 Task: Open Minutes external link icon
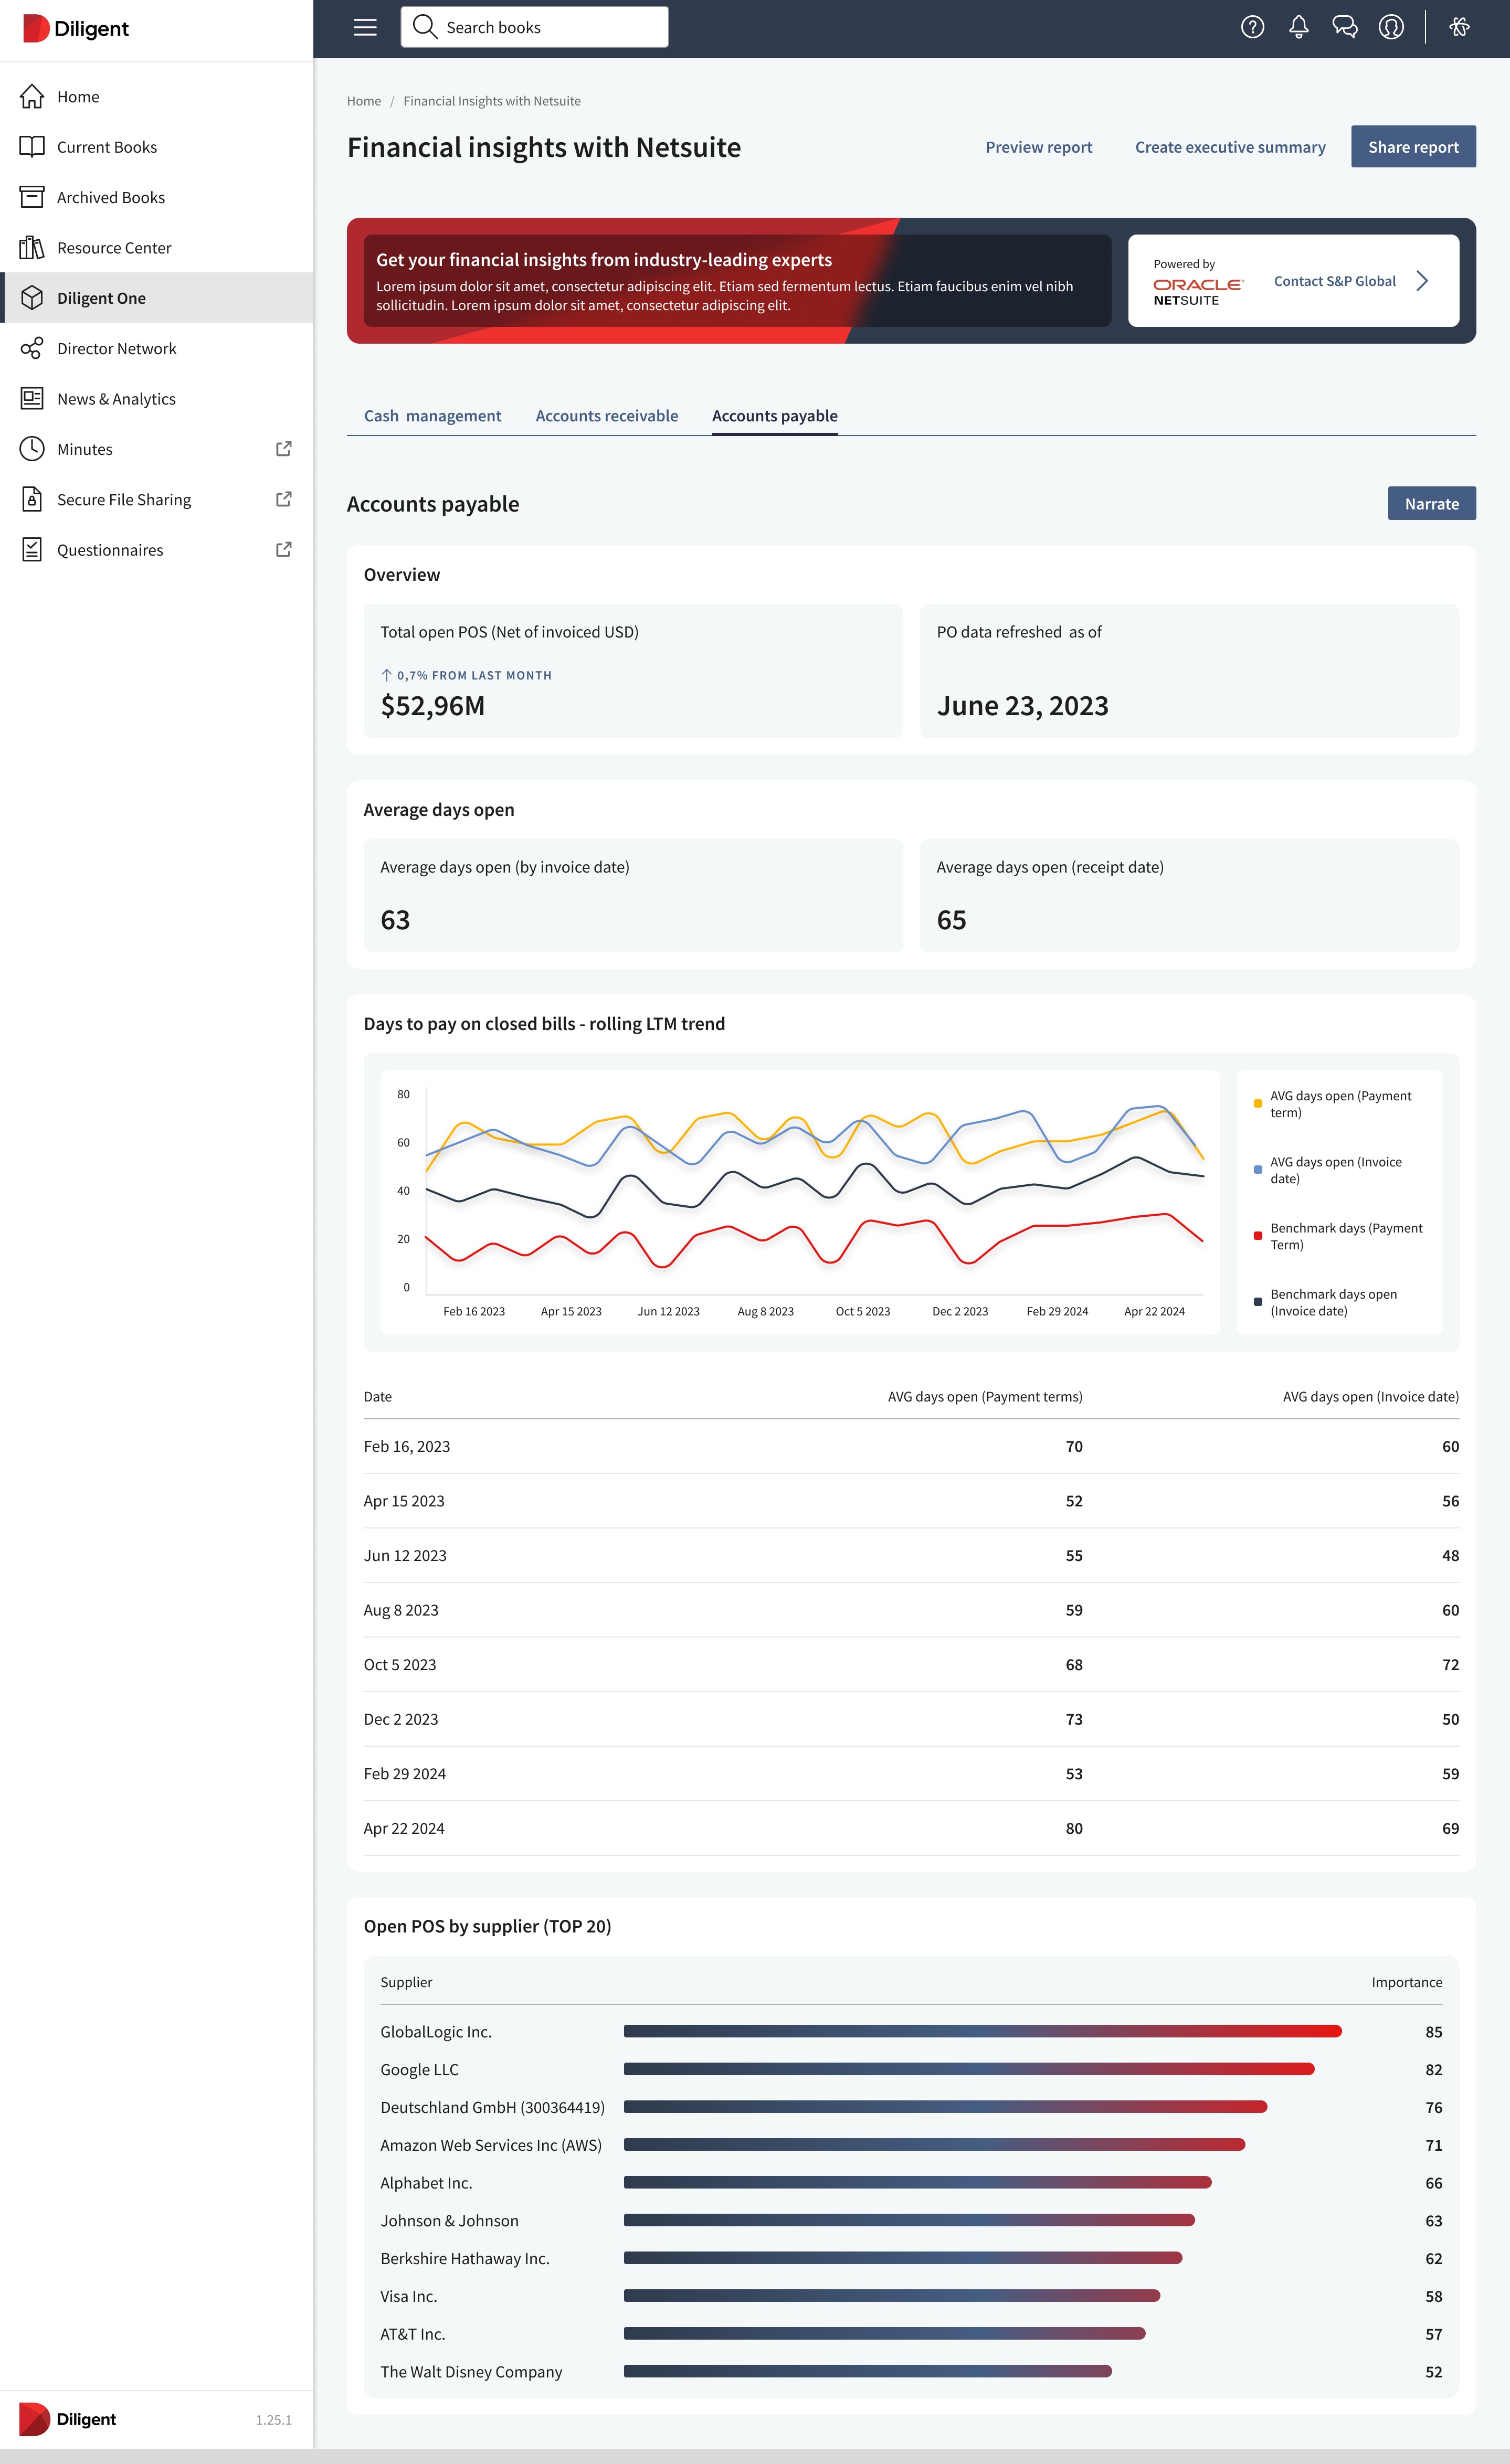[x=284, y=449]
